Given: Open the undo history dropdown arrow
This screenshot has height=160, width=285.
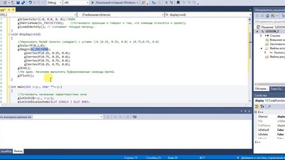Looking at the screenshot, I should (34, 3).
